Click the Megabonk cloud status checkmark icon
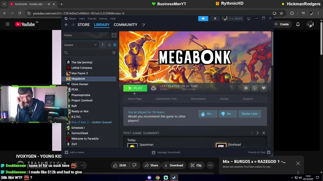 click(153, 88)
